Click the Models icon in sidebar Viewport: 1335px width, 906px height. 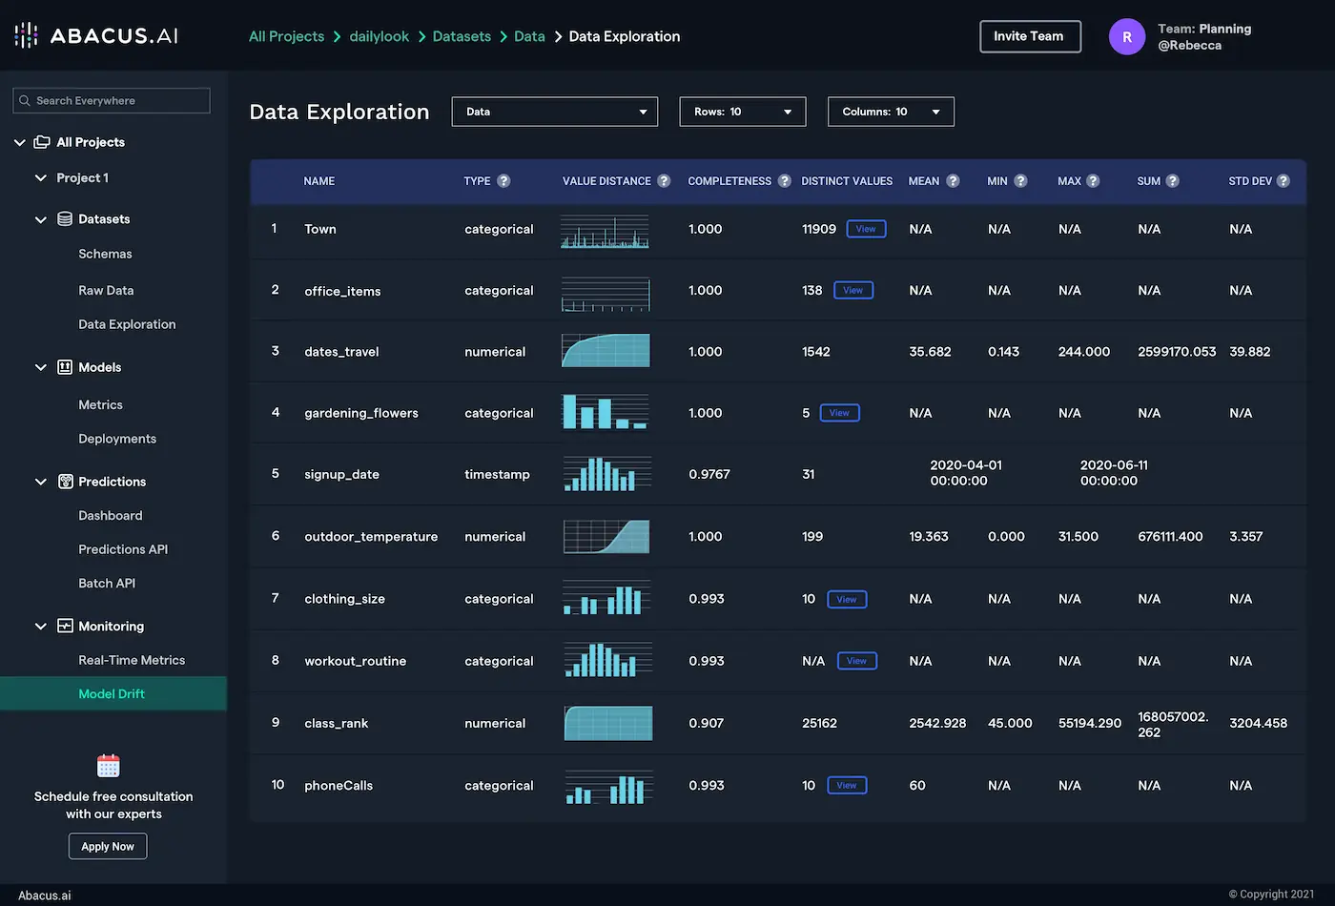pyautogui.click(x=65, y=367)
